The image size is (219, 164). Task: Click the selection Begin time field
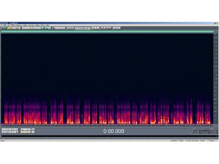pos(197,131)
